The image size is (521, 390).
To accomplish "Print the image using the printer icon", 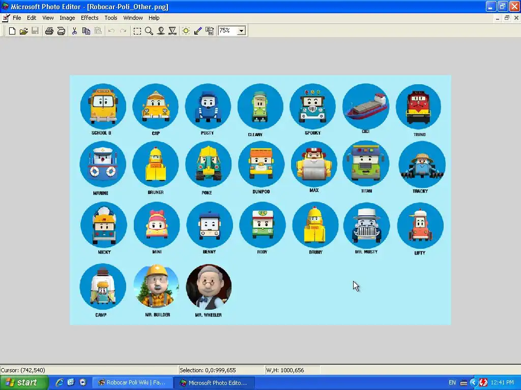I will [49, 31].
